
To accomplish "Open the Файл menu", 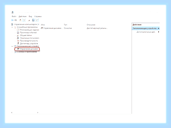I will (x=14, y=16).
